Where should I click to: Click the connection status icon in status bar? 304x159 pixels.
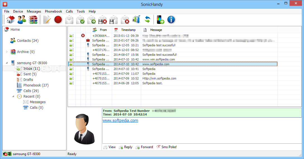(7, 154)
